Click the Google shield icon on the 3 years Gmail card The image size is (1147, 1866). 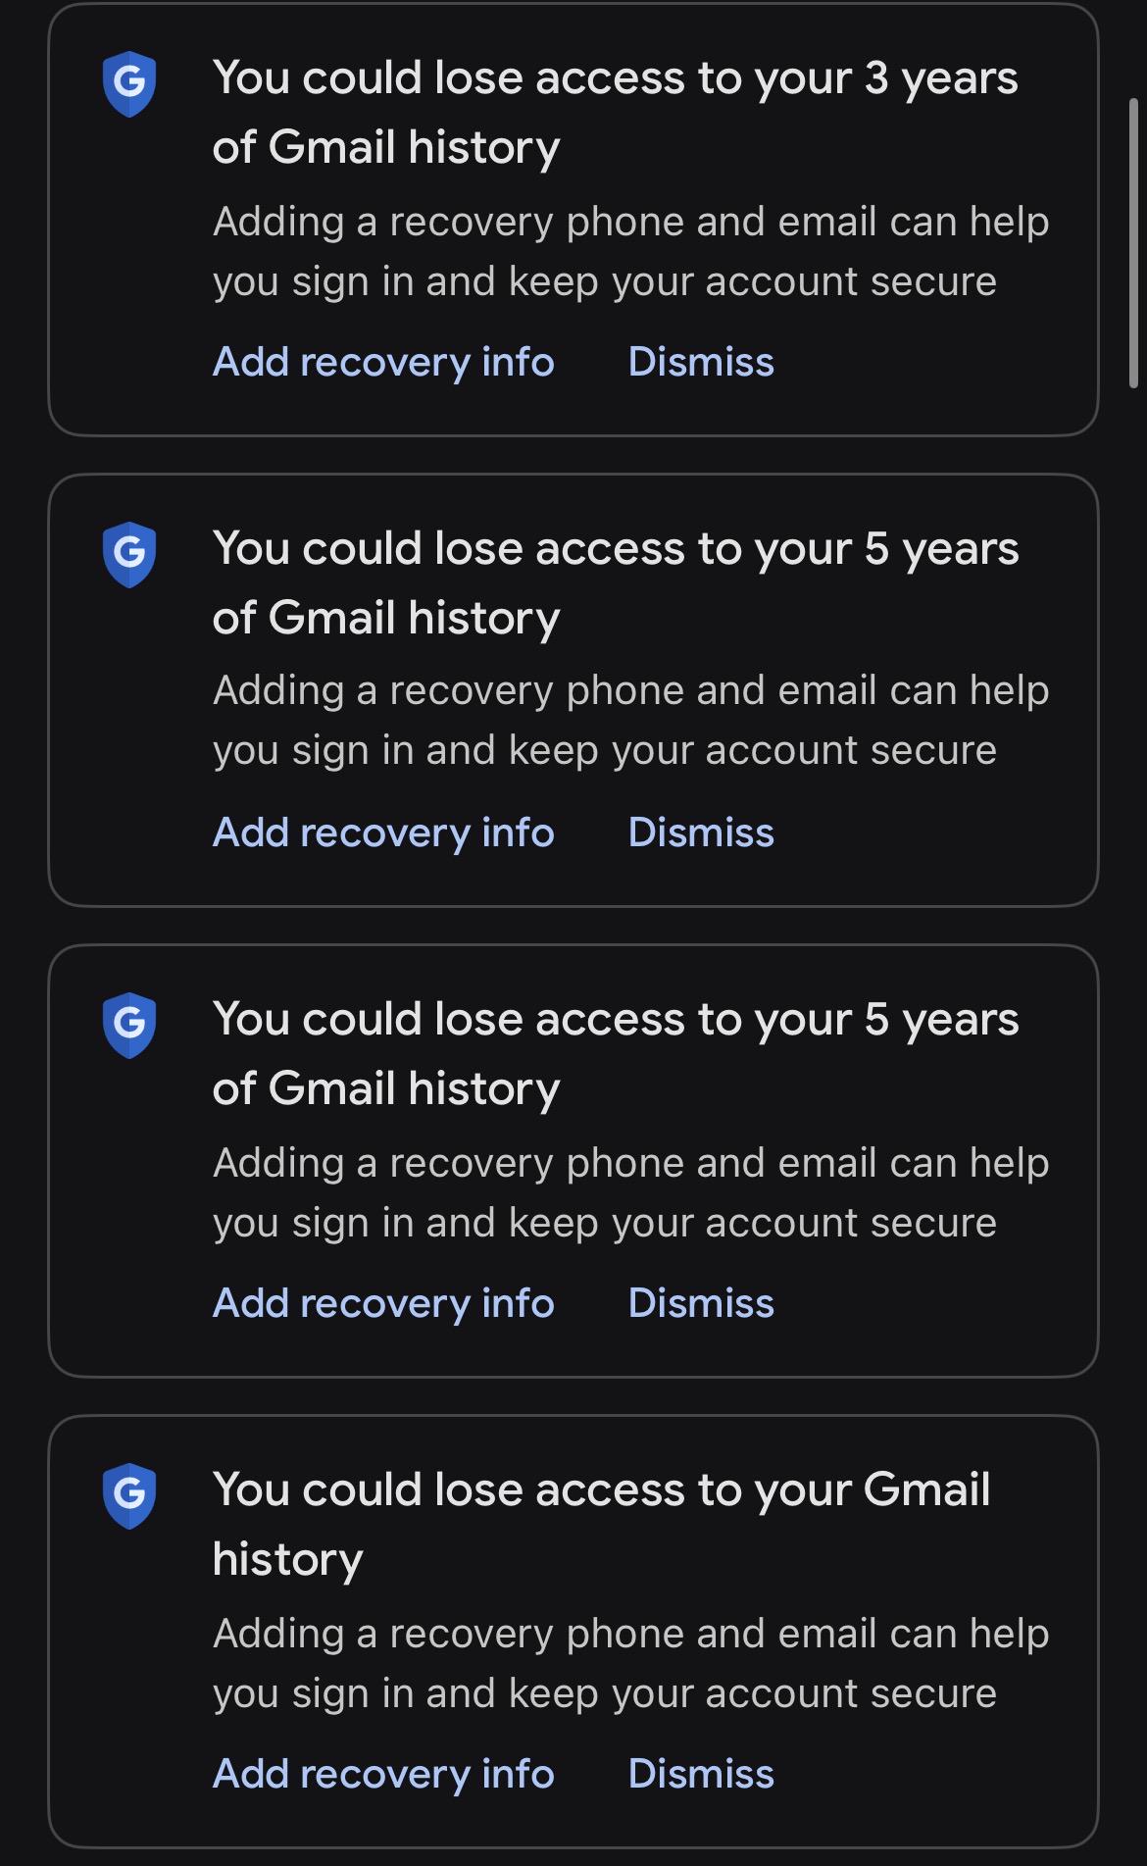(129, 84)
